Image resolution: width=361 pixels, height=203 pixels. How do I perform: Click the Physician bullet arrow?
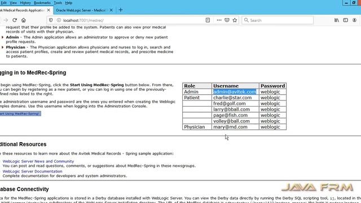(2, 47)
